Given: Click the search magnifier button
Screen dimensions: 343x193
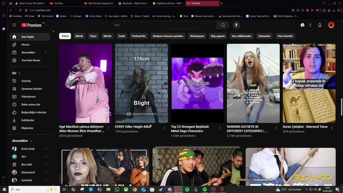Looking at the screenshot, I should coord(223,25).
